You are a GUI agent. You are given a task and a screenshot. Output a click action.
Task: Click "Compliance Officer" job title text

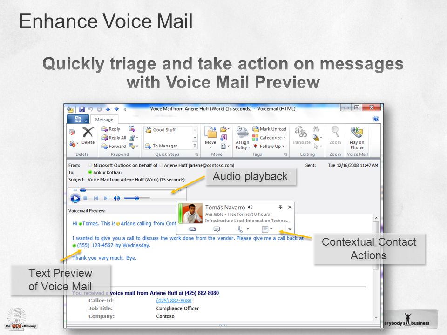point(177,308)
